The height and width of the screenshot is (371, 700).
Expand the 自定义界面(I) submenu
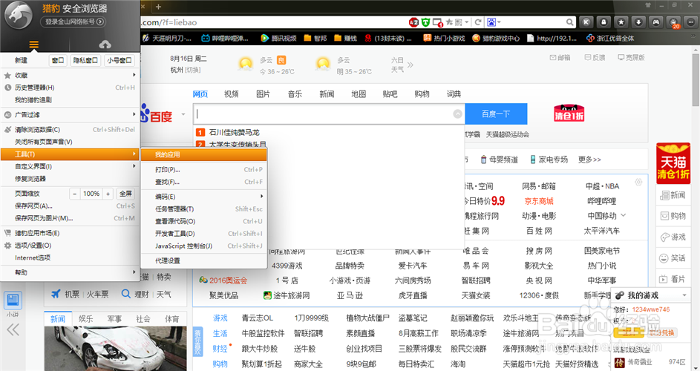pyautogui.click(x=70, y=166)
